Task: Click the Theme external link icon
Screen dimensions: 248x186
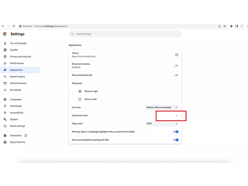Action: (x=177, y=55)
